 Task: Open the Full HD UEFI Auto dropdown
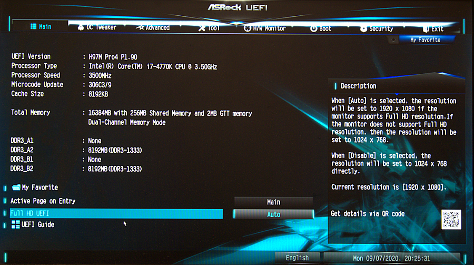point(273,214)
